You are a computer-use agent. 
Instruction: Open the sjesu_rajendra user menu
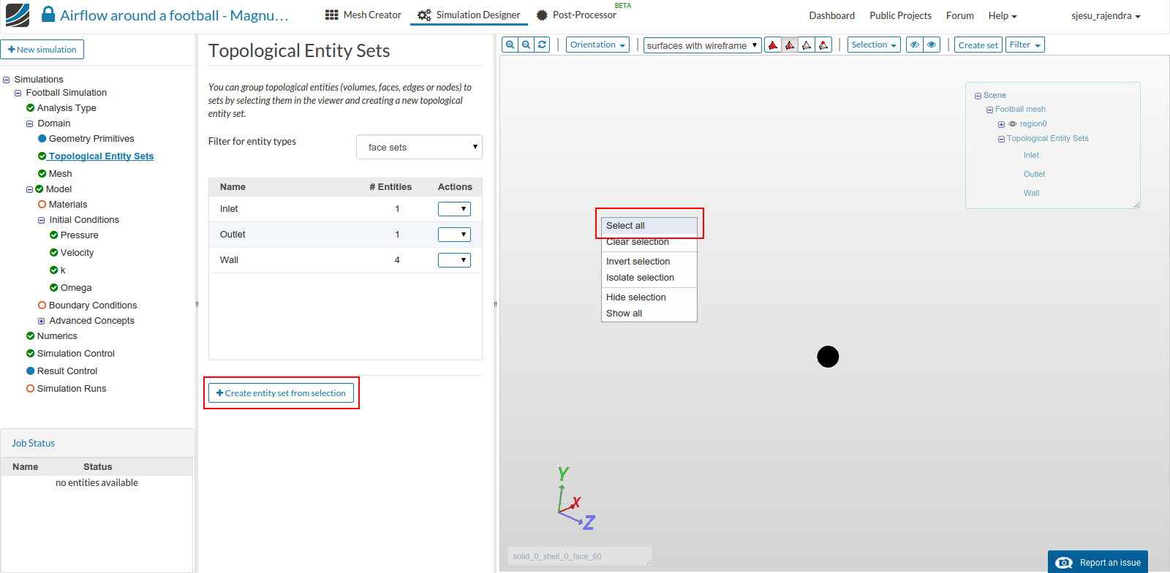click(1106, 15)
